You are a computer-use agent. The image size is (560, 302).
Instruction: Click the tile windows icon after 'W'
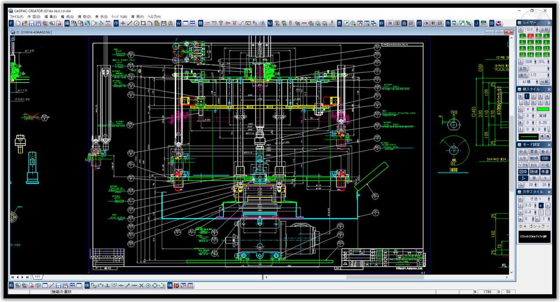click(192, 23)
